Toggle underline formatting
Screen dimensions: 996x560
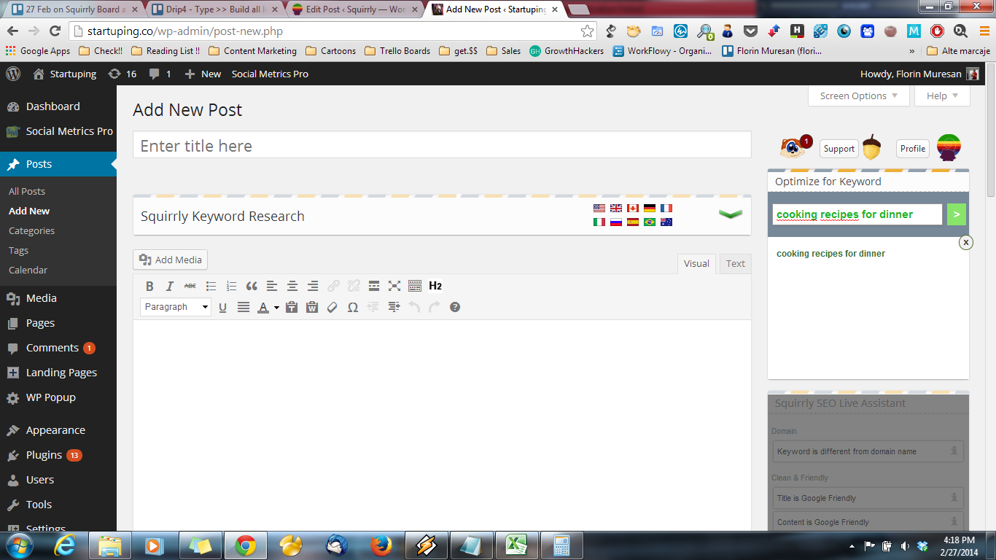point(223,307)
